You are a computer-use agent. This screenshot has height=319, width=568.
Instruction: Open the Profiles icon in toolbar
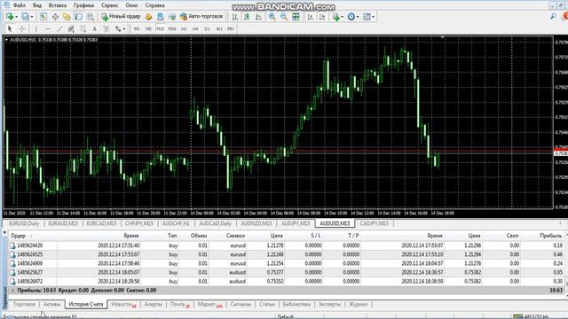tap(25, 17)
